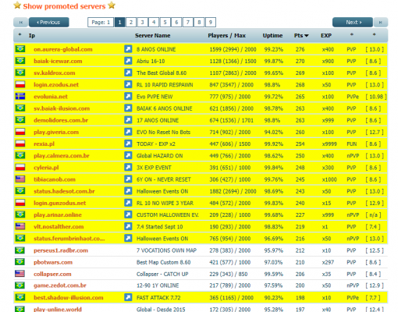
Task: Click version '[ 10.98 ]' for evolunia.net
Action: point(376,97)
